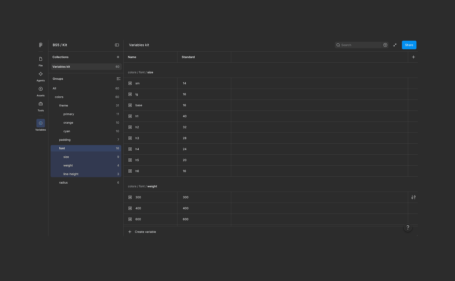455x281 pixels.
Task: Click the number type icon for h2
Action: [x=130, y=127]
